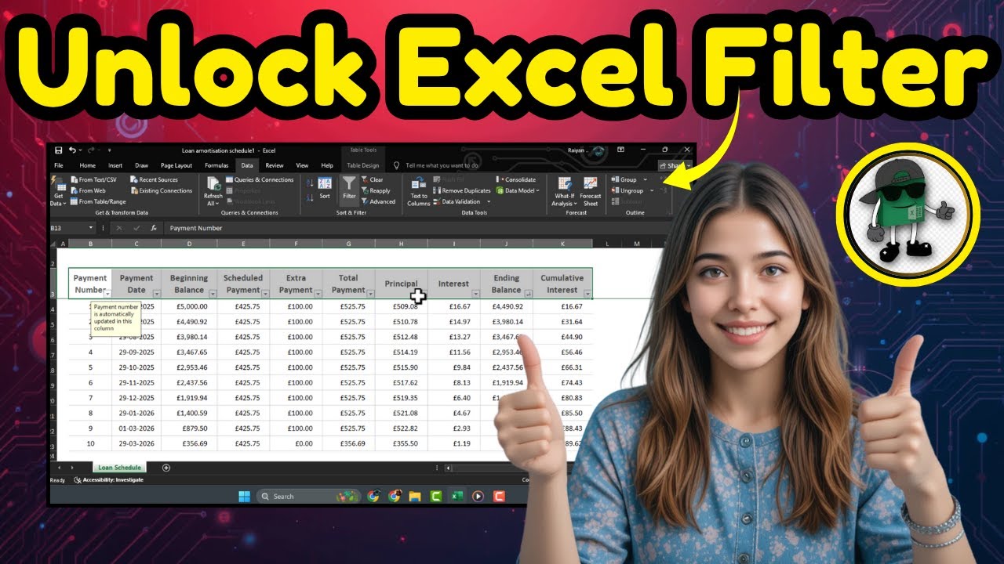Switch to the Formulas tab
The image size is (1004, 564).
pyautogui.click(x=216, y=165)
